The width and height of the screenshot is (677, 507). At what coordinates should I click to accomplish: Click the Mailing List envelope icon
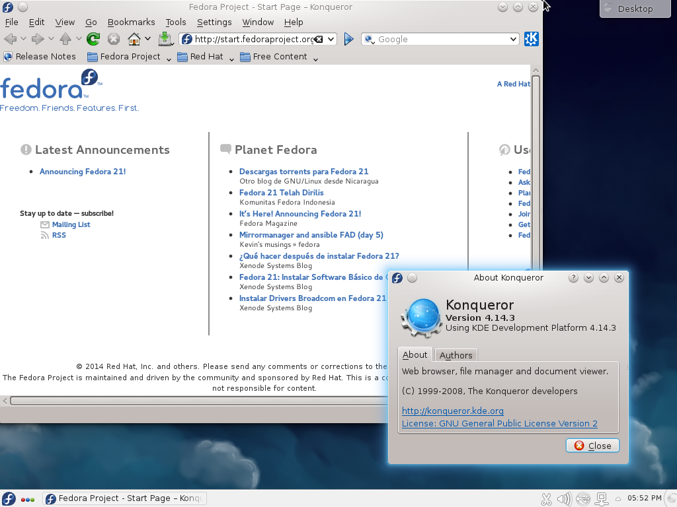pyautogui.click(x=44, y=224)
